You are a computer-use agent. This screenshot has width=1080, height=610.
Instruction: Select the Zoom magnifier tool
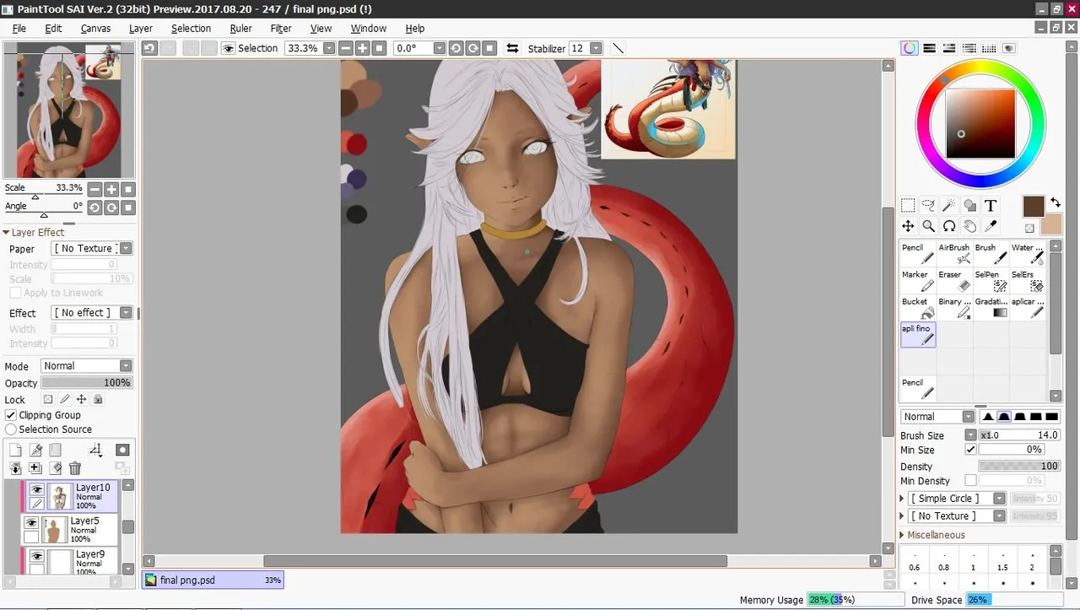(x=928, y=226)
